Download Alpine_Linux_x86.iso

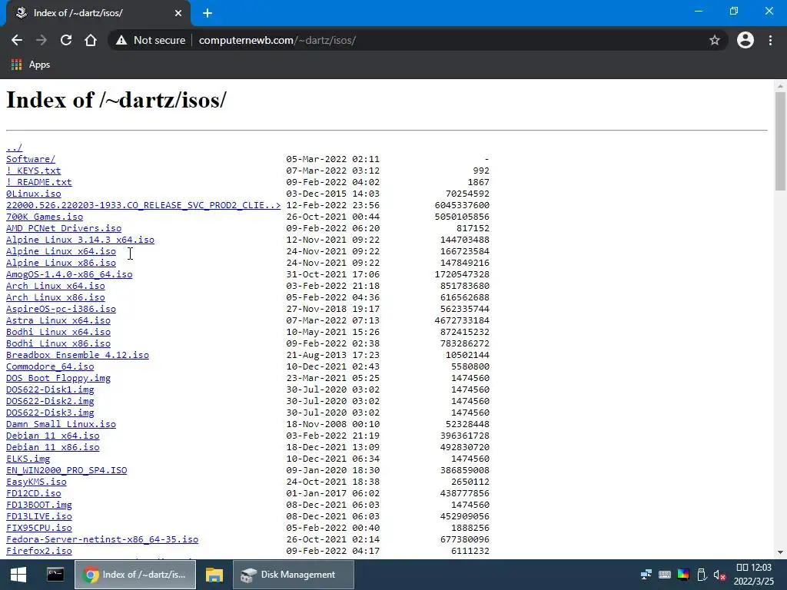(x=61, y=263)
